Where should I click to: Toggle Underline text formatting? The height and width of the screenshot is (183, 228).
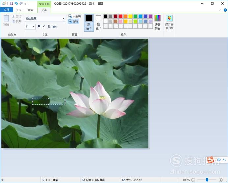click(49, 26)
